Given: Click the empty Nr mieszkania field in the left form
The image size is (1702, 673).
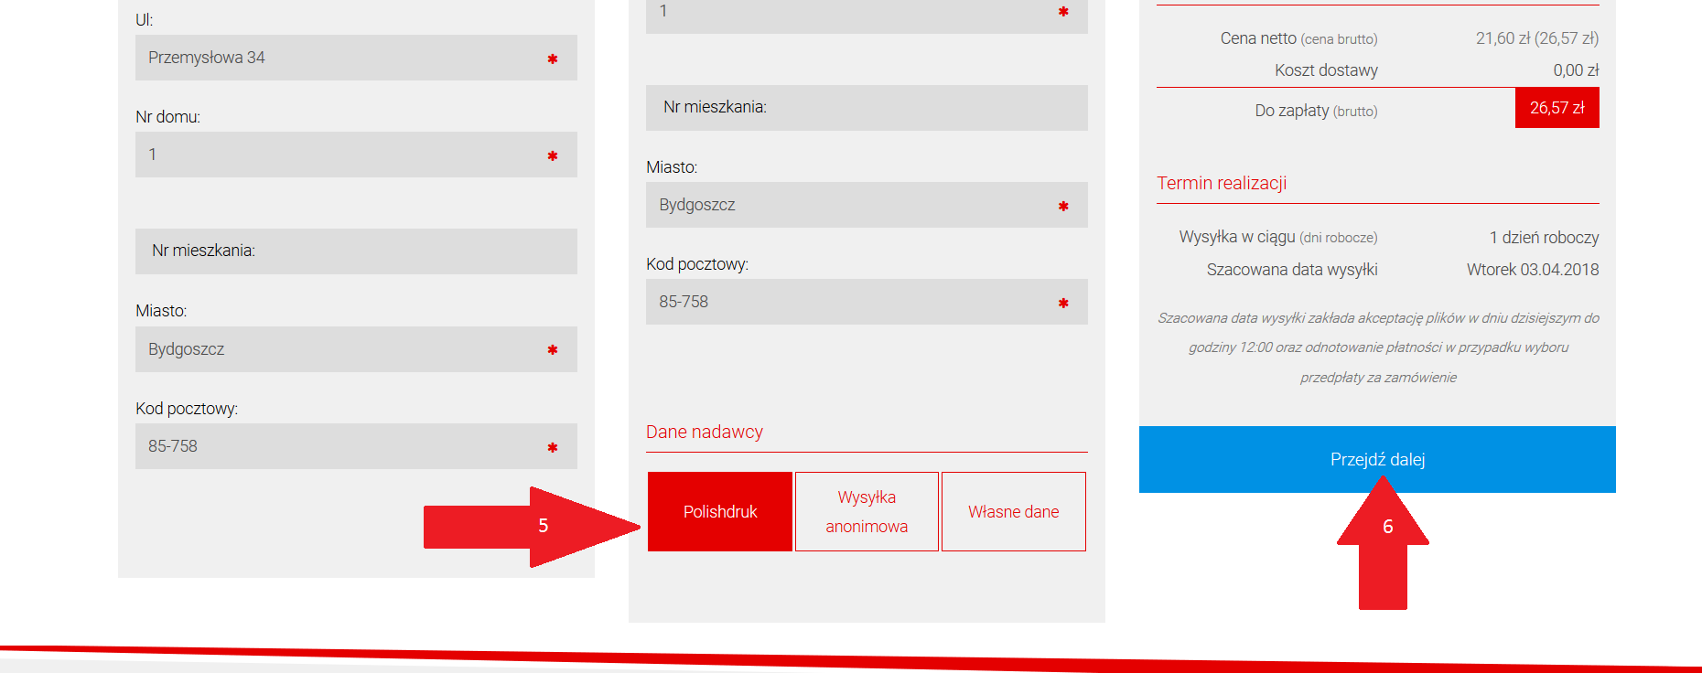Looking at the screenshot, I should (356, 251).
